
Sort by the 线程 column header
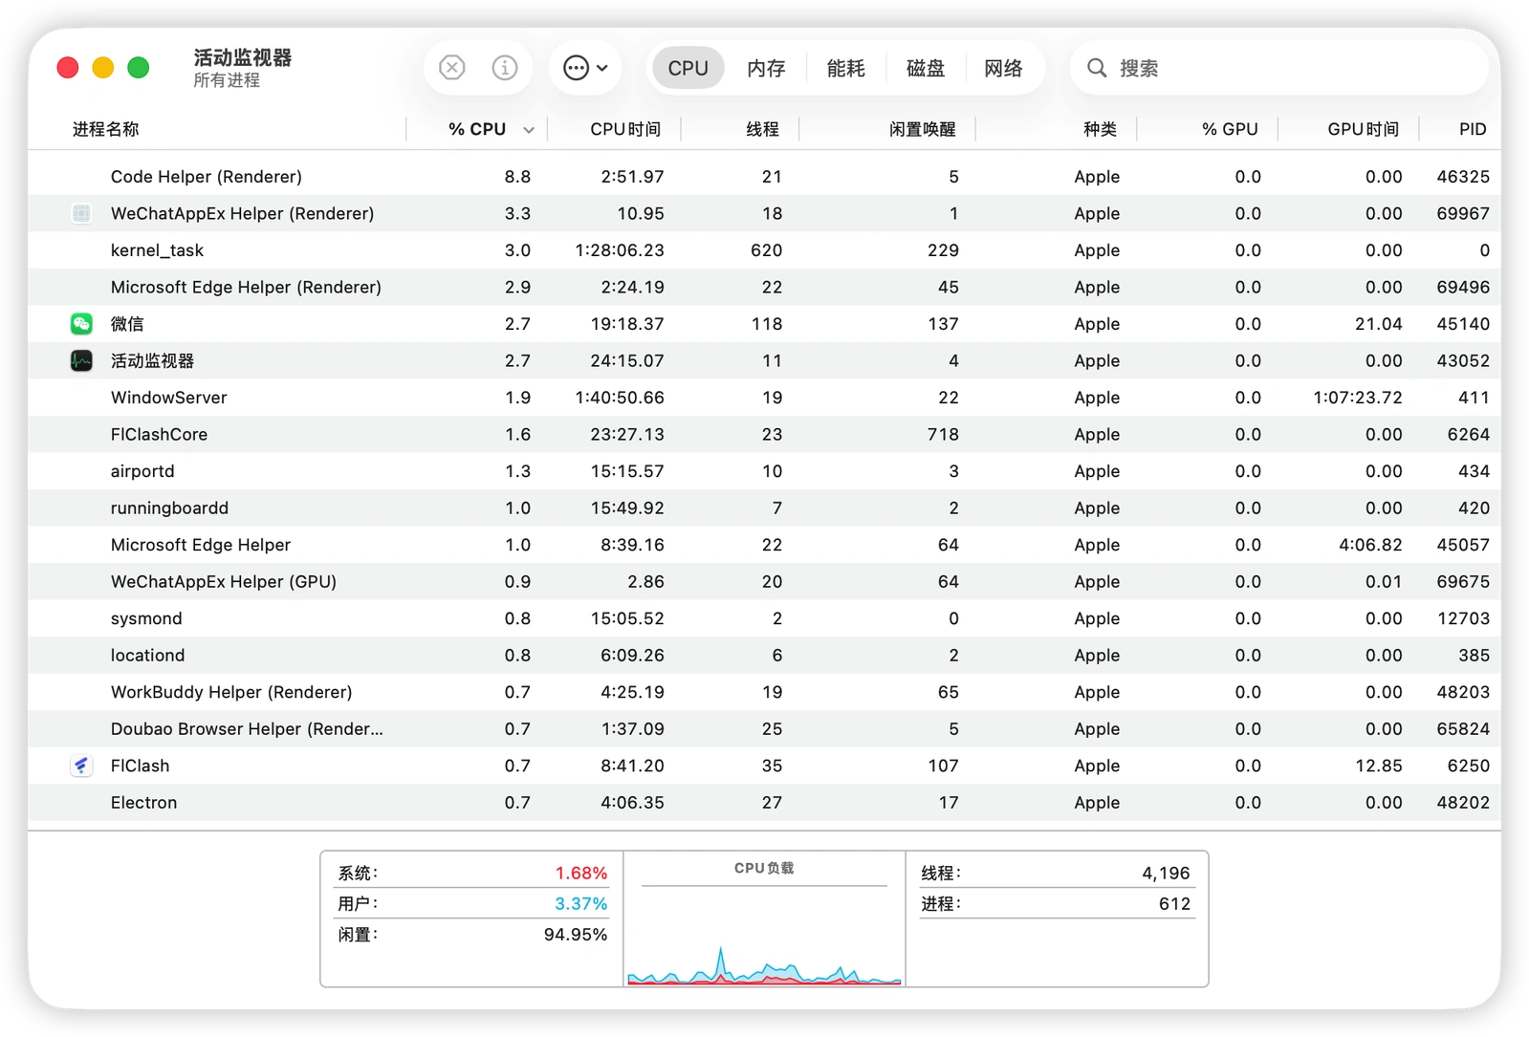pos(762,129)
